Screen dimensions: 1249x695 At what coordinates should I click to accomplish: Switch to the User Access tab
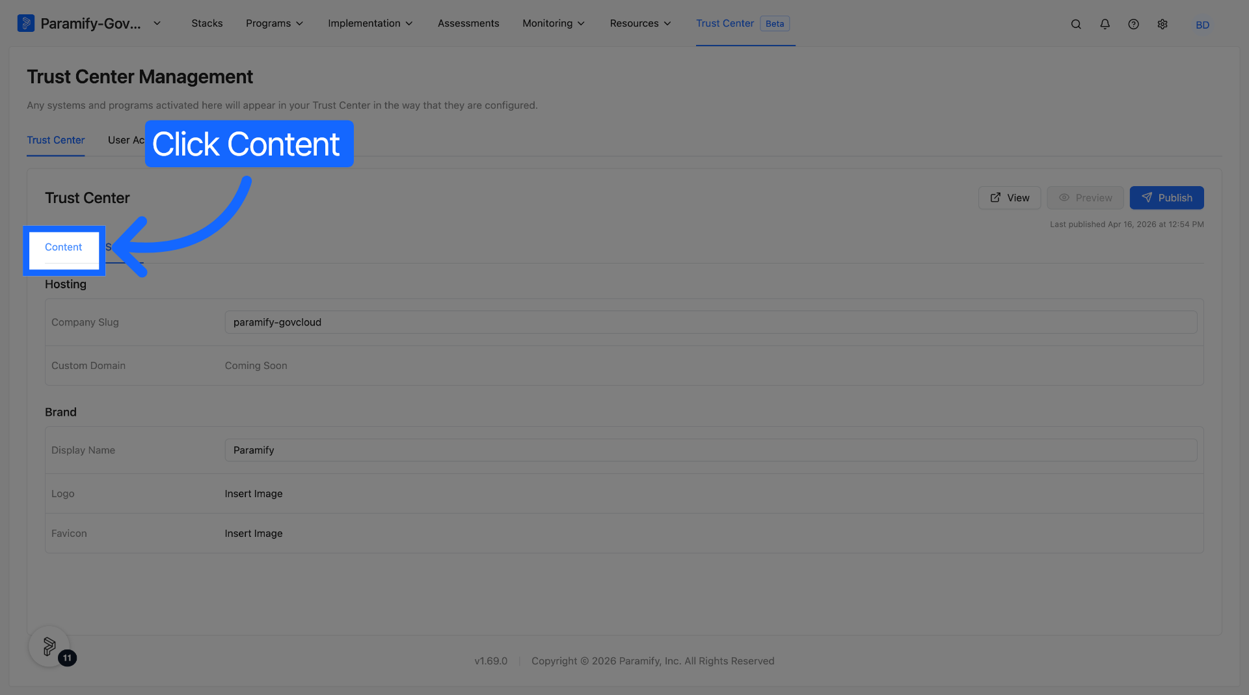126,140
